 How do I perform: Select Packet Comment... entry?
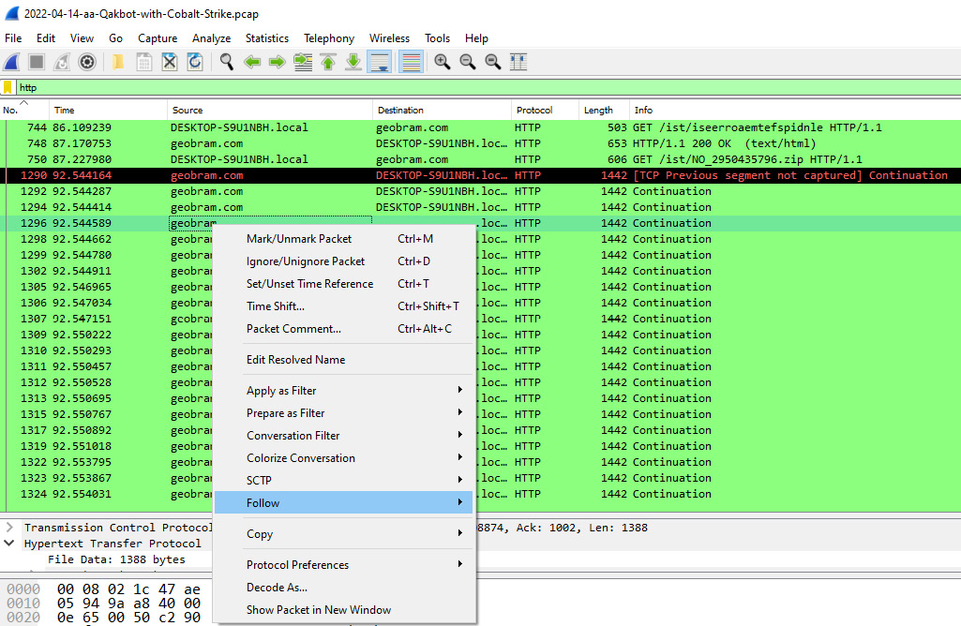tap(344, 329)
